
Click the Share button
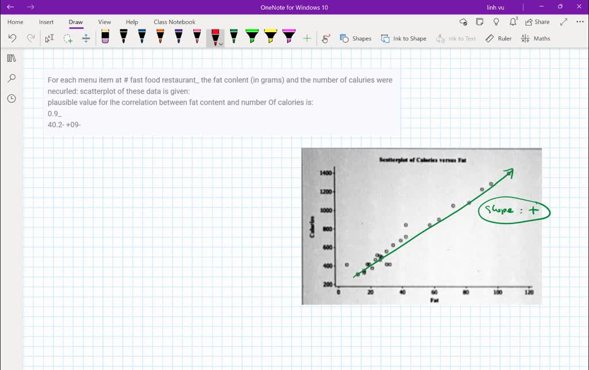537,22
